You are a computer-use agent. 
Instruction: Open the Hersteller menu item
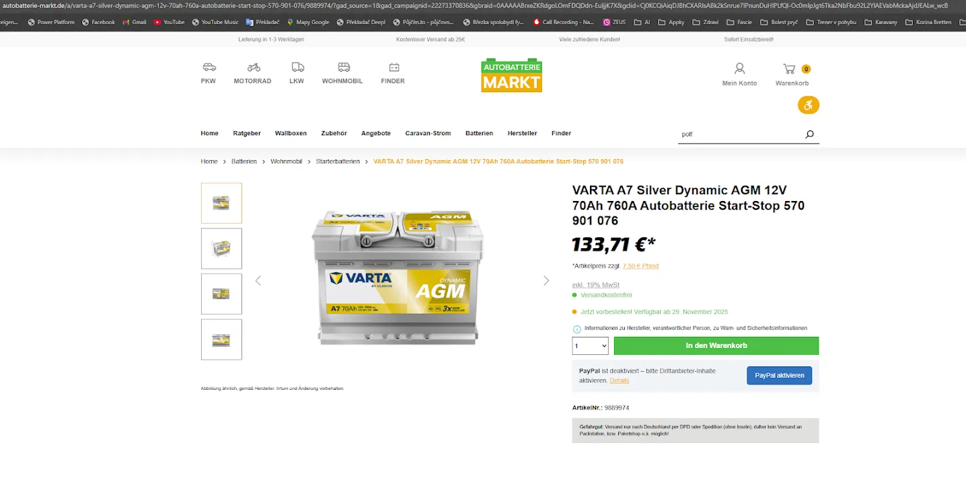click(x=522, y=133)
